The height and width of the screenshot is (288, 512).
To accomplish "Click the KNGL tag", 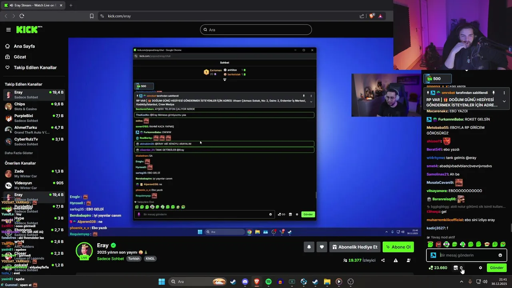I will (x=150, y=259).
